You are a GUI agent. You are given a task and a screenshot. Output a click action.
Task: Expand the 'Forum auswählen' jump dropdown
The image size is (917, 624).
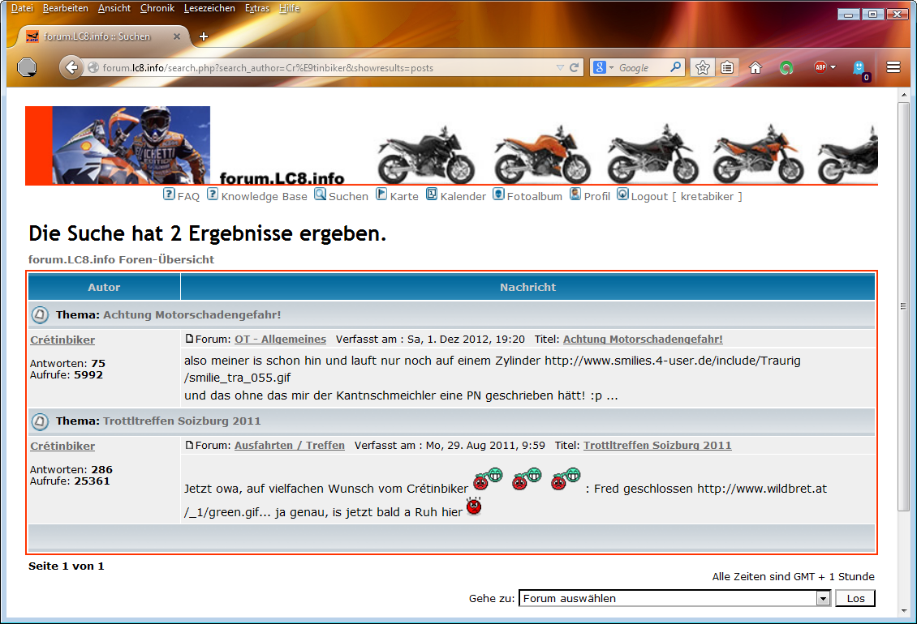pos(823,599)
